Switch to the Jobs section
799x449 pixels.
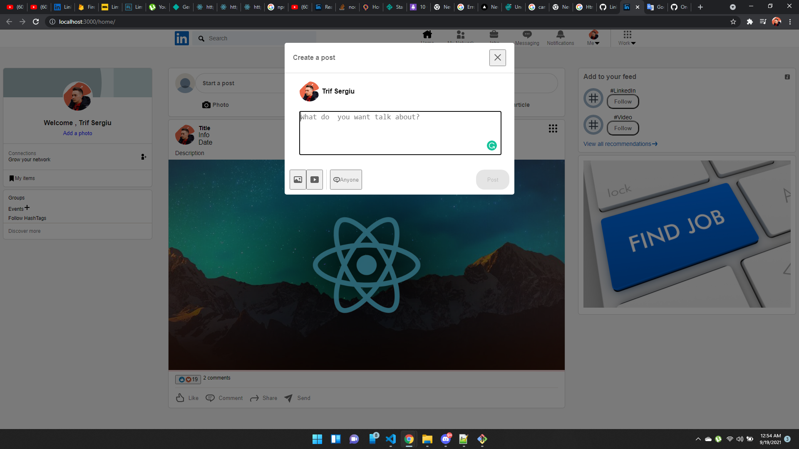[494, 35]
